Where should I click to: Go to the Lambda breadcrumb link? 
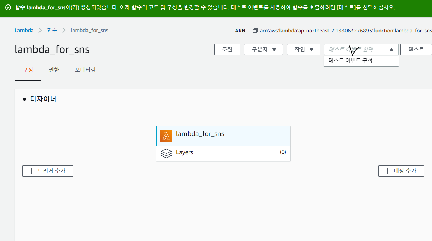(x=24, y=30)
